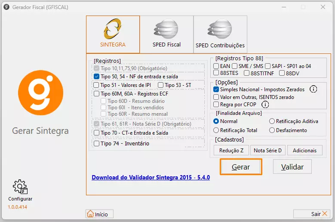
Task: Minimize the Gerador Fiscal window
Action: point(284,7)
